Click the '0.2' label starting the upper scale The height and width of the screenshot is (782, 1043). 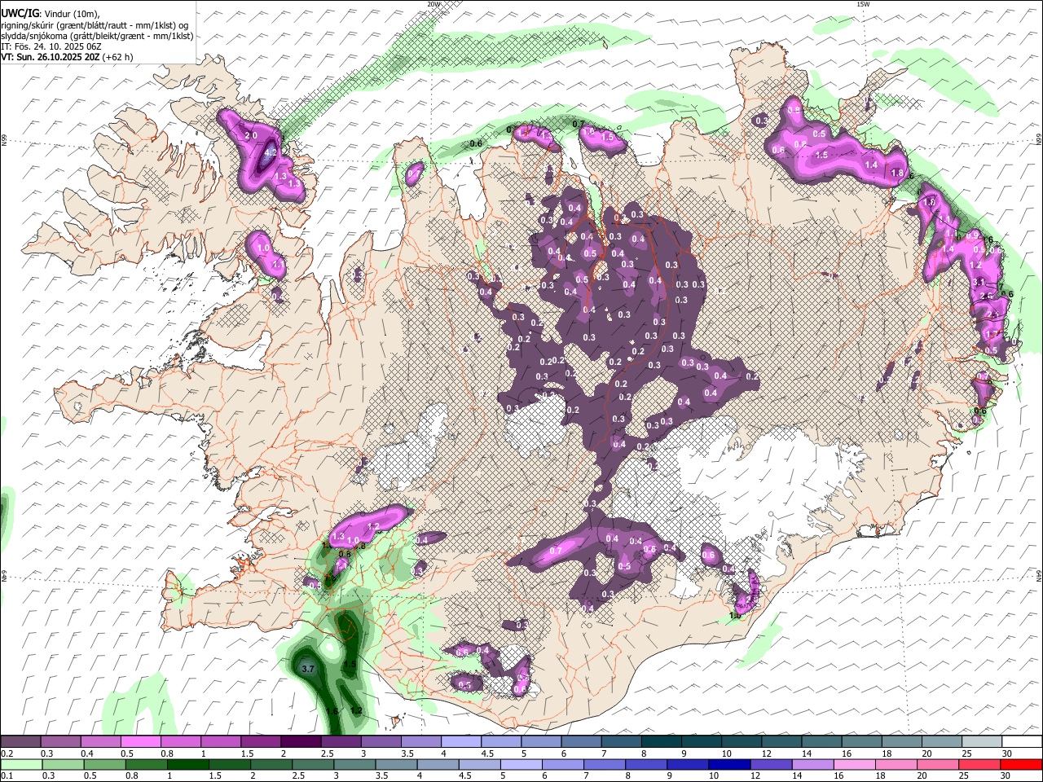coord(7,753)
